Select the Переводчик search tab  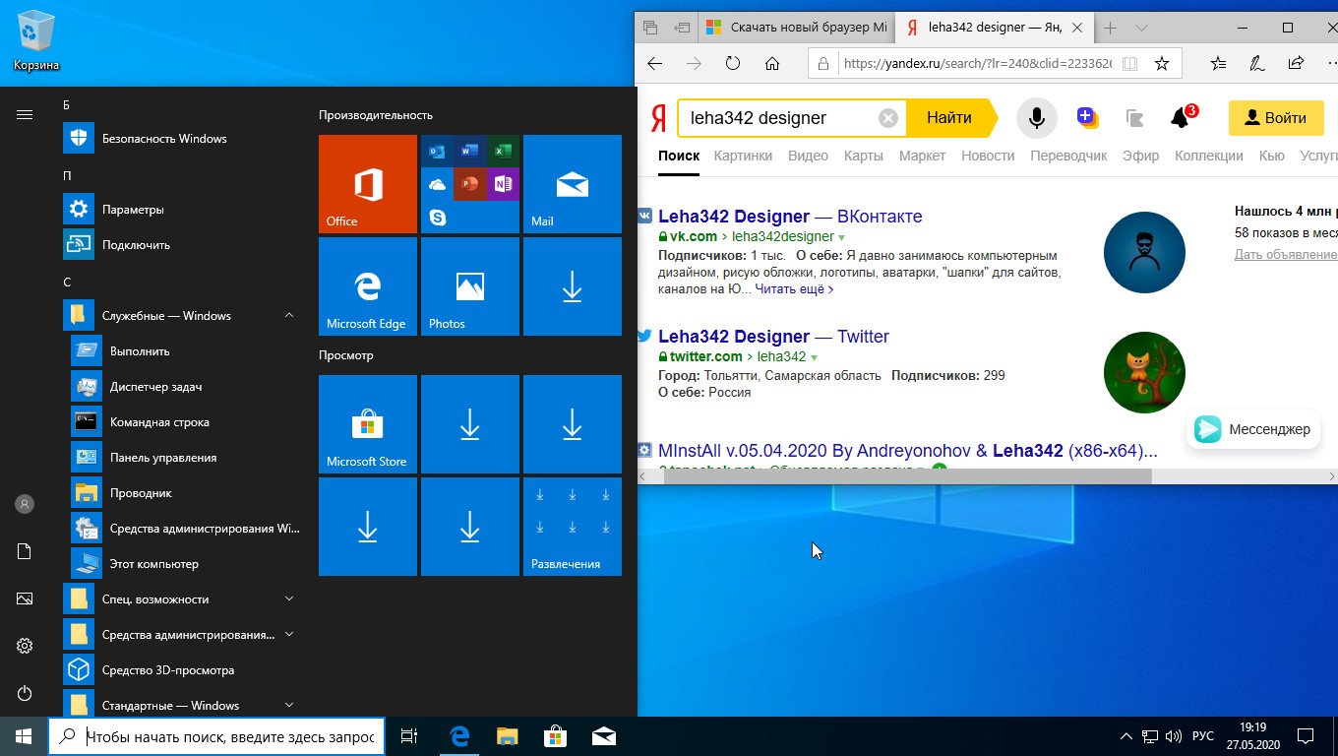(1068, 156)
